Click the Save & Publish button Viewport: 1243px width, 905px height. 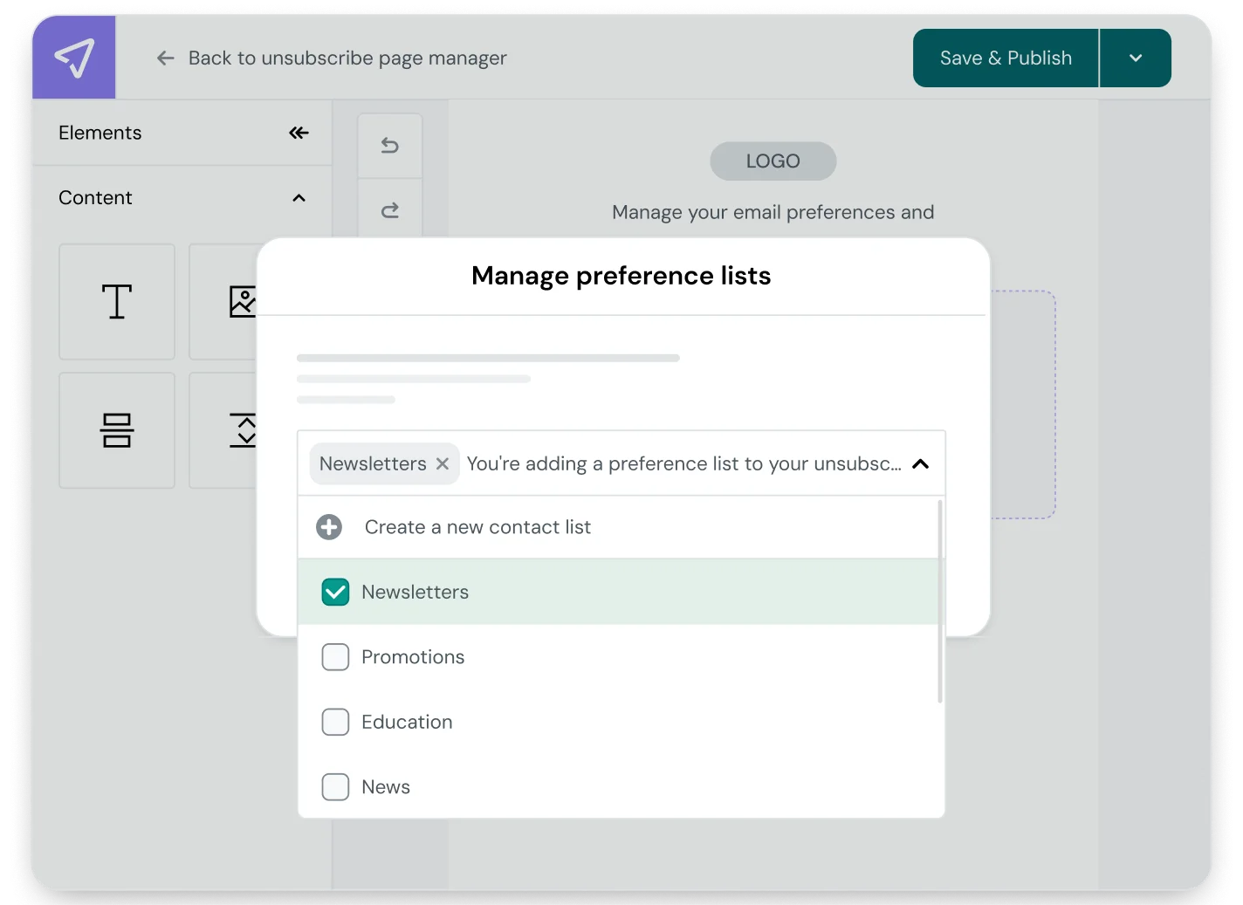pyautogui.click(x=1005, y=58)
